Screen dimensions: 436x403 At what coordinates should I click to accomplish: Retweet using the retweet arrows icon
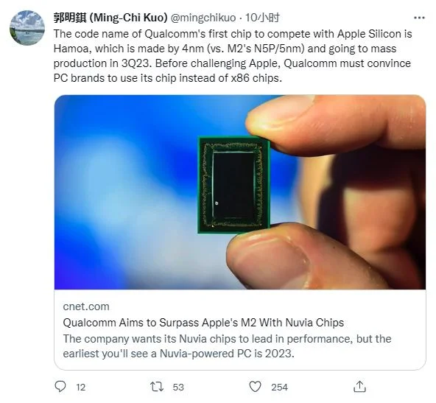click(x=157, y=387)
